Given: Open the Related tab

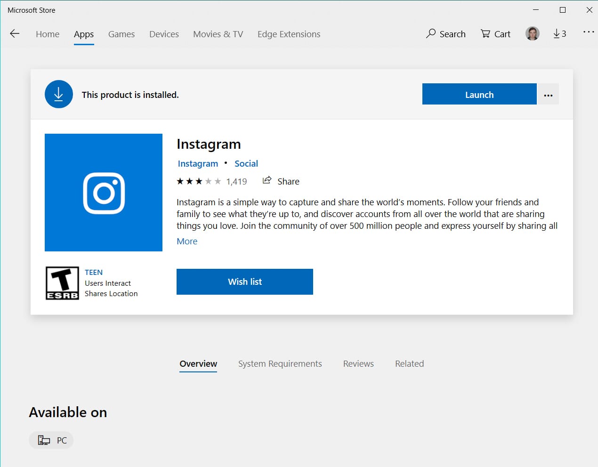Looking at the screenshot, I should tap(409, 363).
